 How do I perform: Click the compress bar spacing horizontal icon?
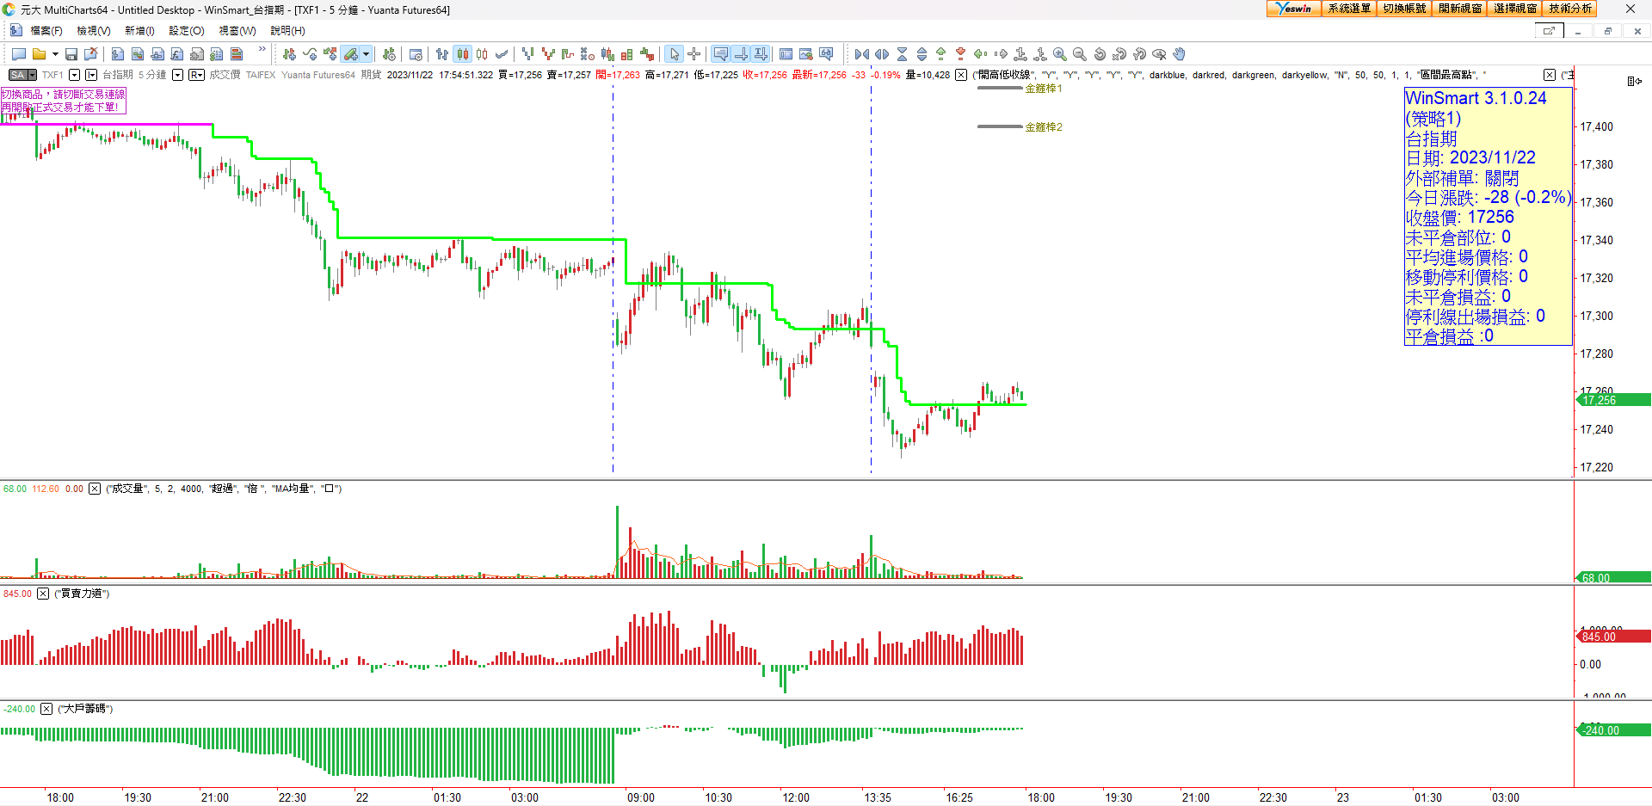862,54
